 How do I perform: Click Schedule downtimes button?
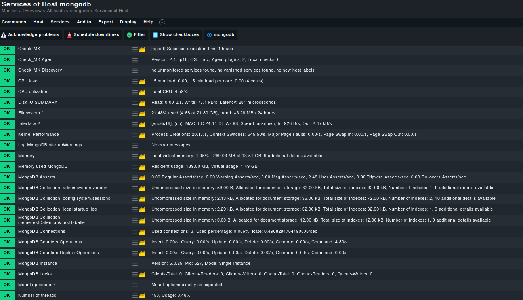[x=93, y=35]
